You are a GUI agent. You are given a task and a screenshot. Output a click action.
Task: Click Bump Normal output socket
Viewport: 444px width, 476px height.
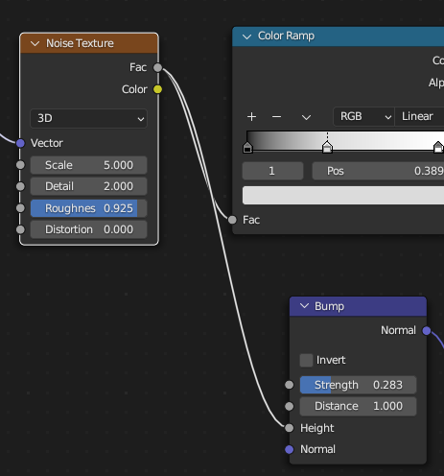point(427,330)
